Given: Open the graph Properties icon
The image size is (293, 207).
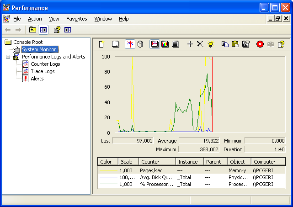Looking at the screenshot, I should pos(246,44).
